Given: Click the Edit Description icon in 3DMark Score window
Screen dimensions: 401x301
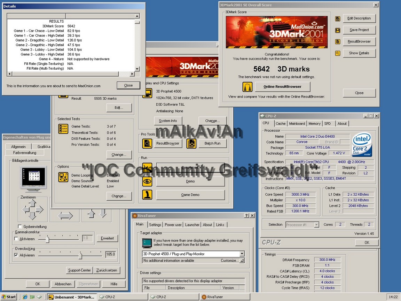Looking at the screenshot, I should click(338, 19).
